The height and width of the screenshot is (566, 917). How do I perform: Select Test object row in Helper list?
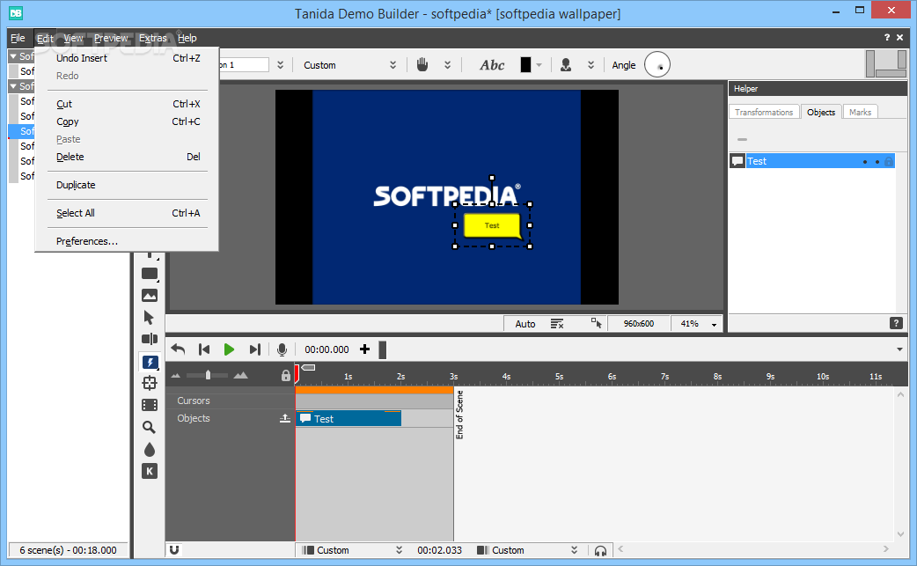pyautogui.click(x=812, y=161)
